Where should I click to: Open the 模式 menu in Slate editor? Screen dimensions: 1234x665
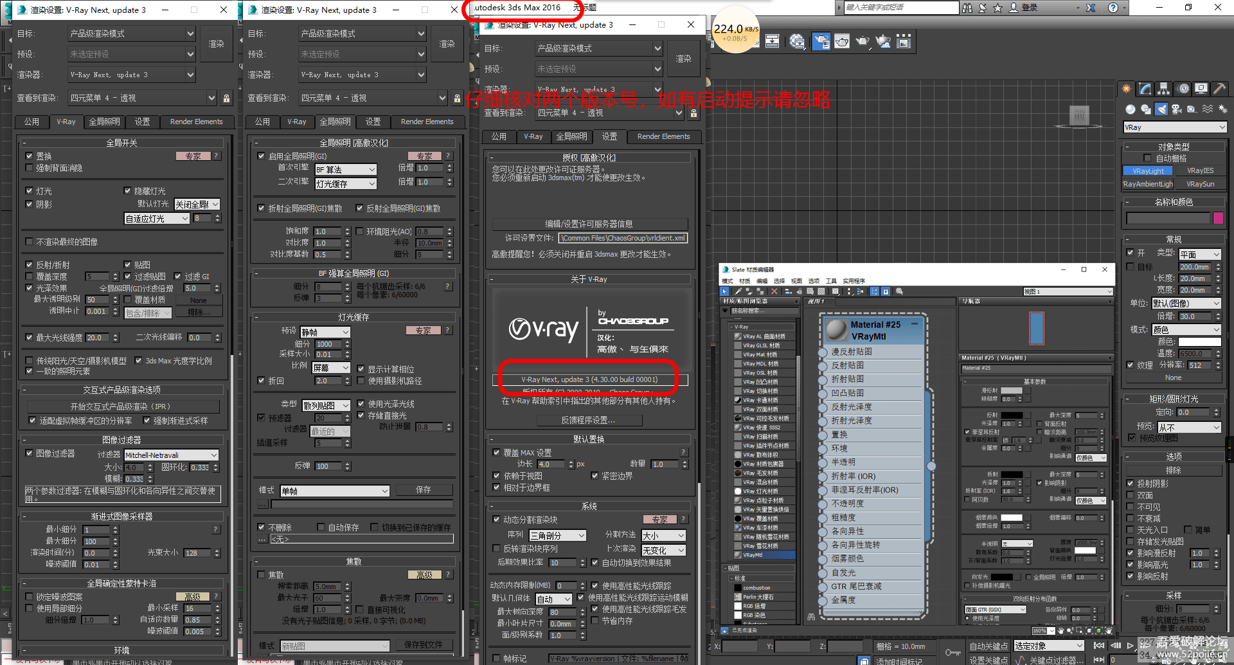728,281
